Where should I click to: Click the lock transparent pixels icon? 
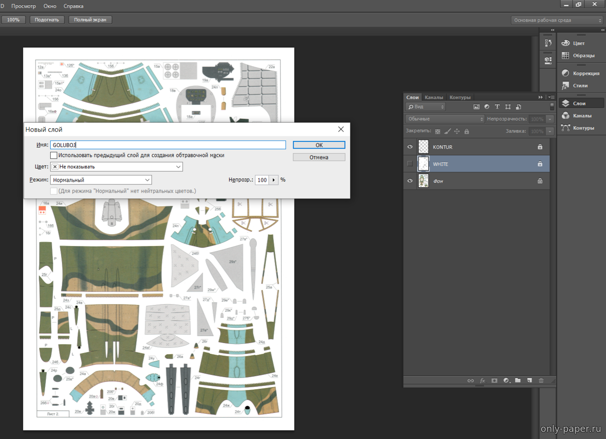[437, 132]
